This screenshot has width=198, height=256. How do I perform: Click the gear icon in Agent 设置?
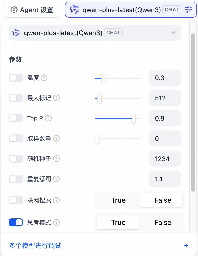(14, 10)
